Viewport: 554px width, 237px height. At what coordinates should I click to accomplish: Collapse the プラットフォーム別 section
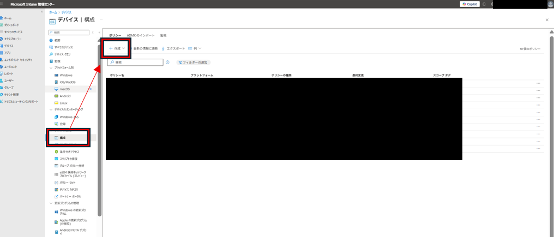click(51, 67)
